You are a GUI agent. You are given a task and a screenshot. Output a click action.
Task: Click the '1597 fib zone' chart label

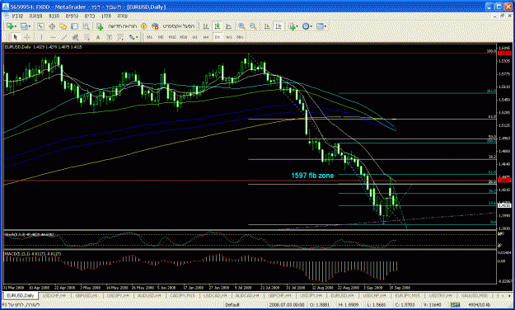coord(312,176)
